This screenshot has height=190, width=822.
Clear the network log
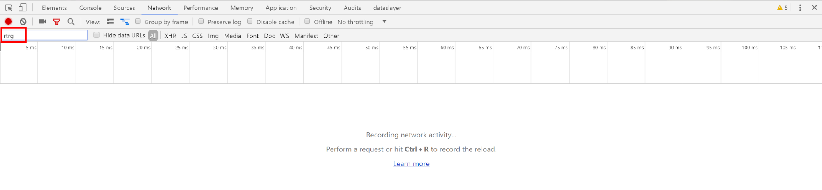click(23, 22)
